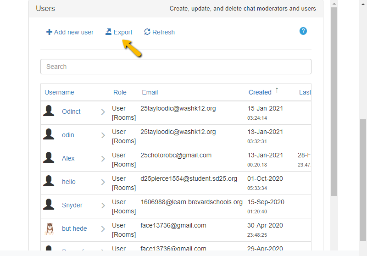367x256 pixels.
Task: Click the husky avatar for but hede
Action: [x=49, y=228]
